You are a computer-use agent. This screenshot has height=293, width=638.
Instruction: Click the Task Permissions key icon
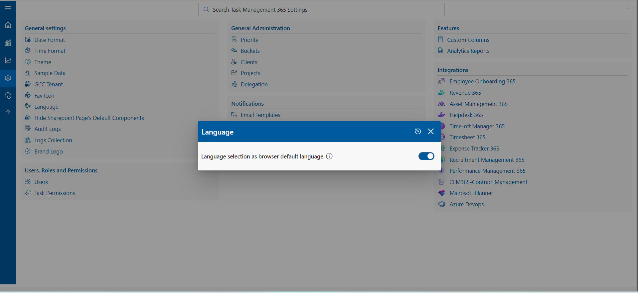tap(28, 193)
